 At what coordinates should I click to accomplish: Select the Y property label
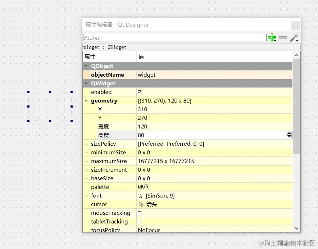tap(100, 118)
